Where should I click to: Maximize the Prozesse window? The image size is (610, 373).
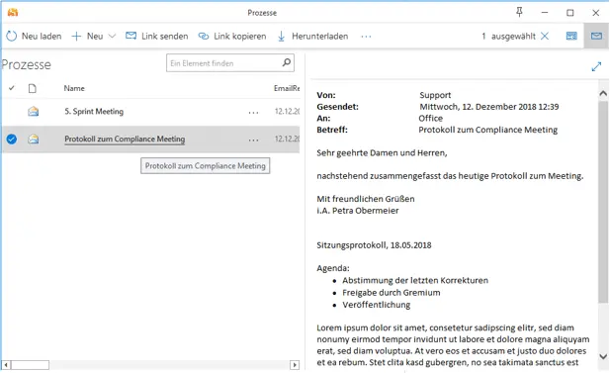point(569,13)
